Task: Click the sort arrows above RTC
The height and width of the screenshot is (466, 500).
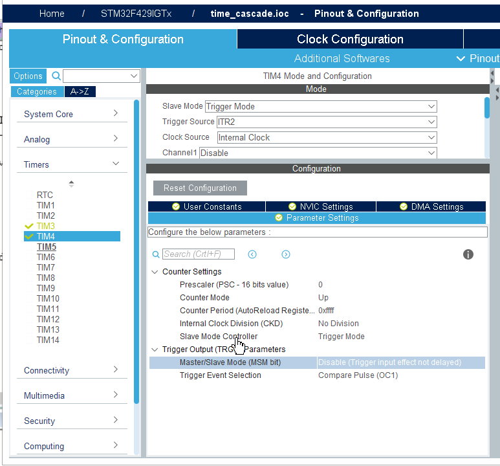Action: click(71, 184)
